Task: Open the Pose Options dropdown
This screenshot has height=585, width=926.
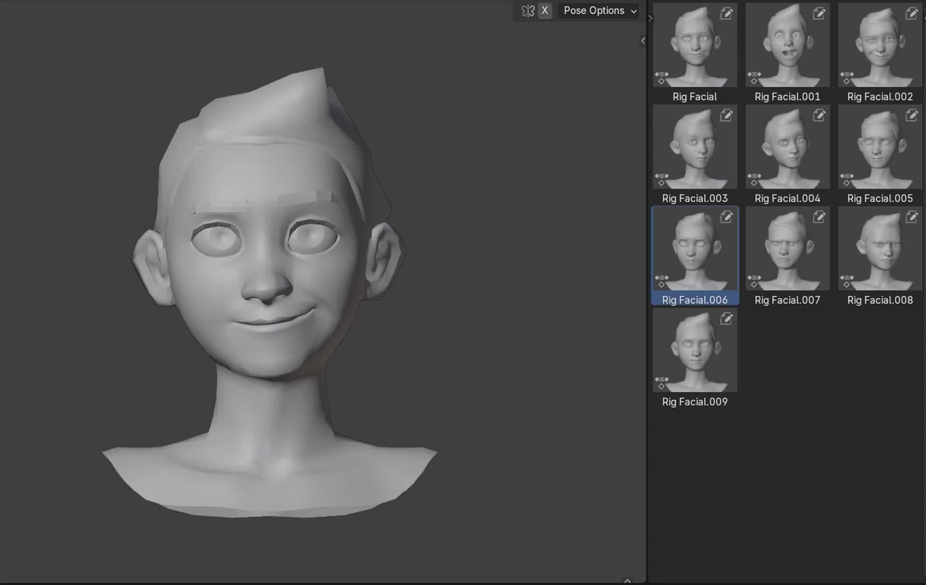Action: [x=598, y=11]
